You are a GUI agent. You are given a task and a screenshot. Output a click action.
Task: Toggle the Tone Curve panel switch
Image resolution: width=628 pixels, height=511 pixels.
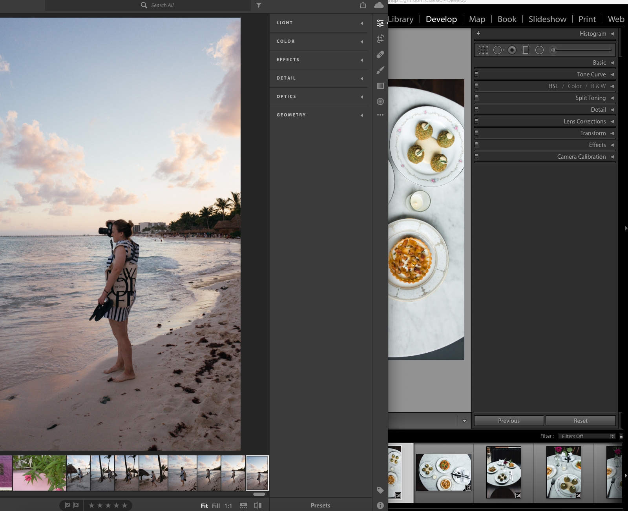(476, 74)
